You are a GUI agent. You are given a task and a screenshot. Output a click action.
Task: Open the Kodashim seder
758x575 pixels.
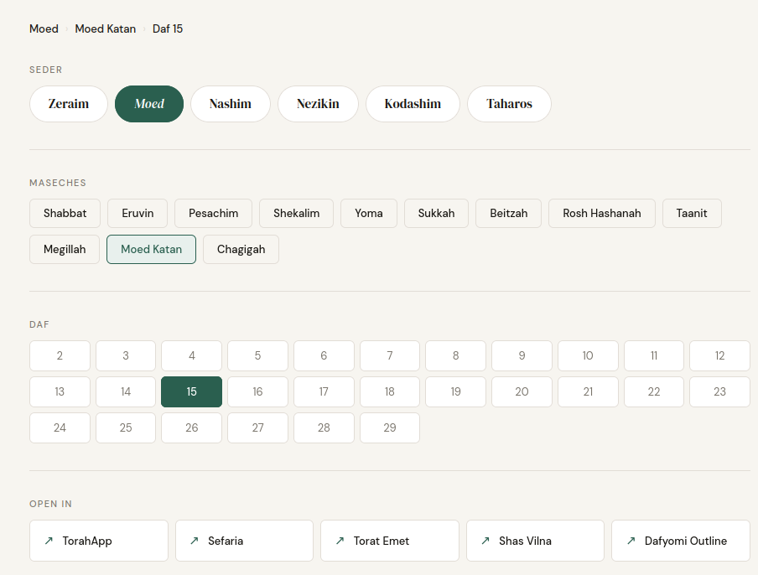(x=413, y=103)
